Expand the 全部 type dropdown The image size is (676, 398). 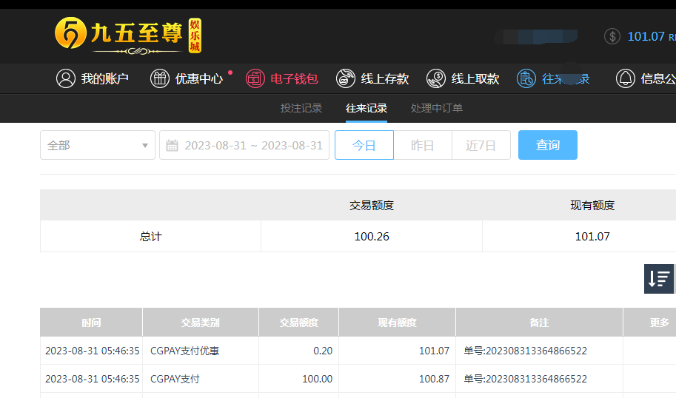click(98, 145)
